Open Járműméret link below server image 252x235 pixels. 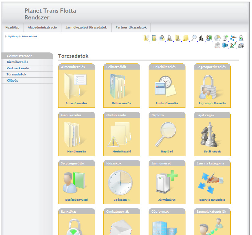point(167,200)
